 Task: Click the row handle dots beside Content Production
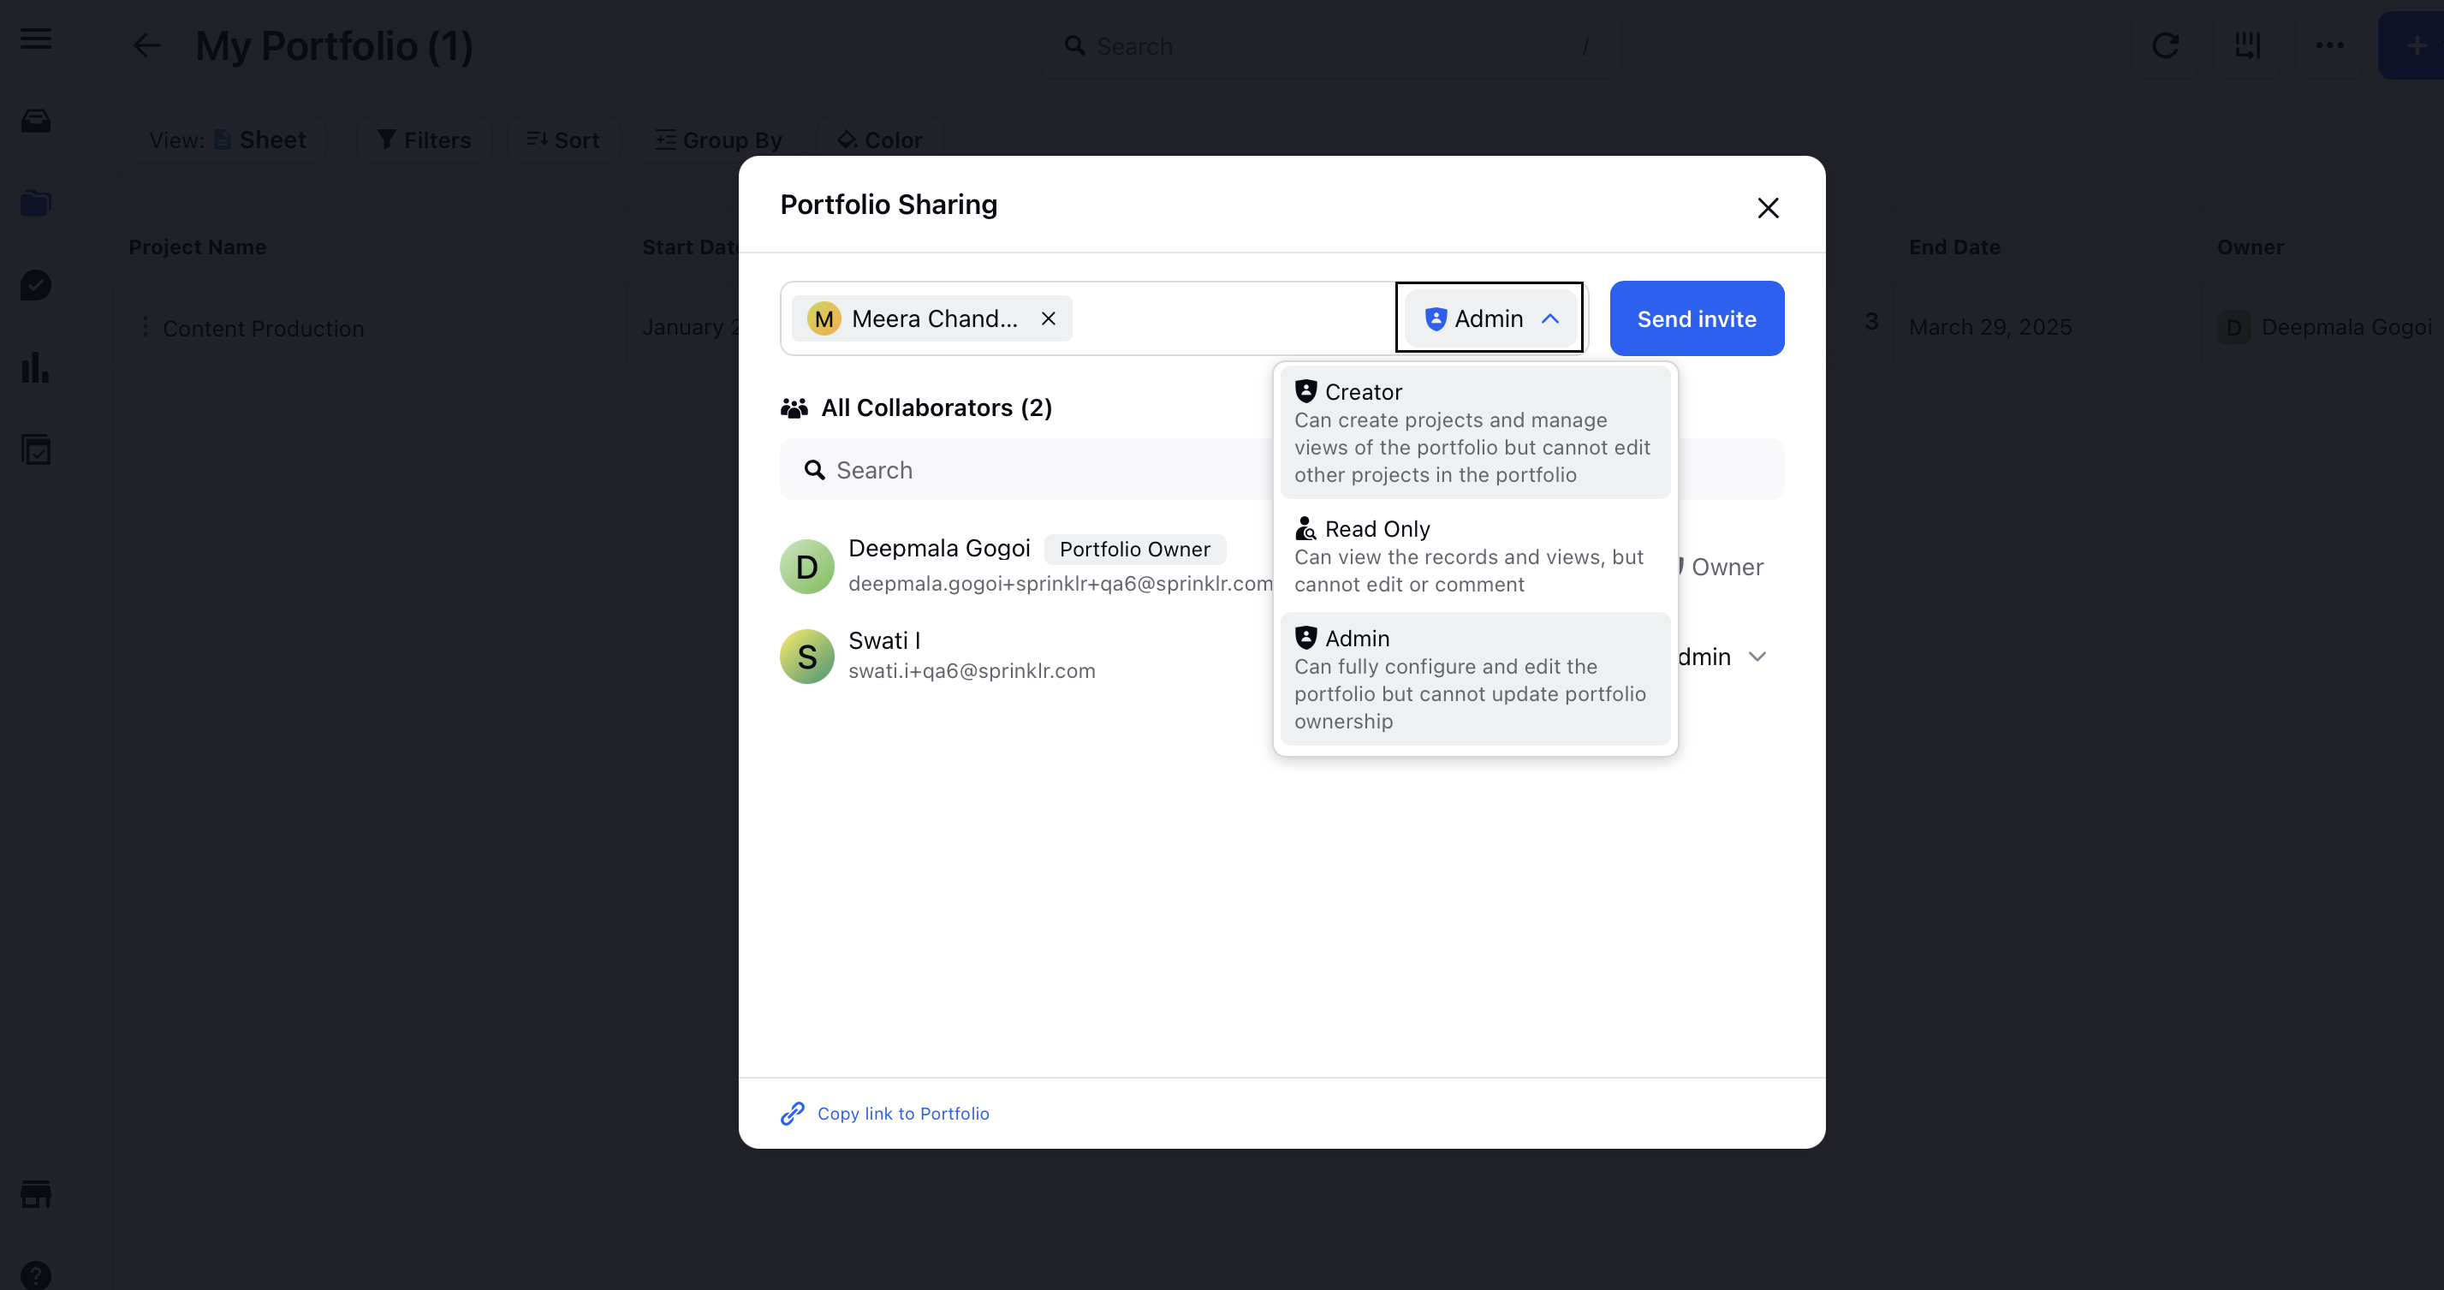pyautogui.click(x=144, y=326)
